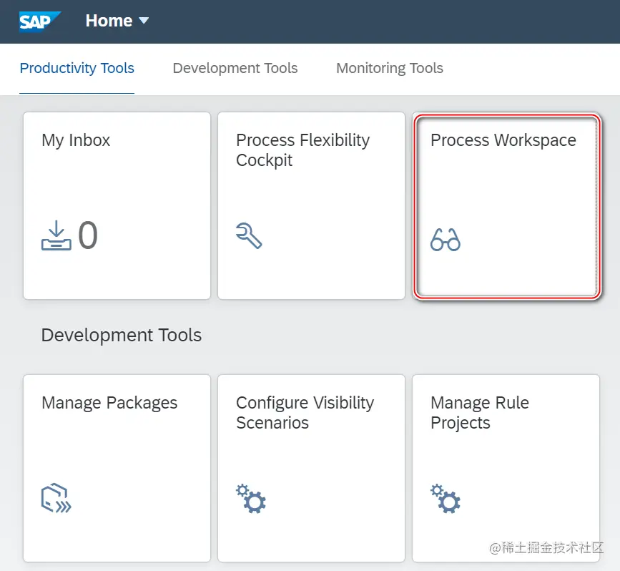Click the gears icon on Configure Visibility Scenarios

pos(251,499)
